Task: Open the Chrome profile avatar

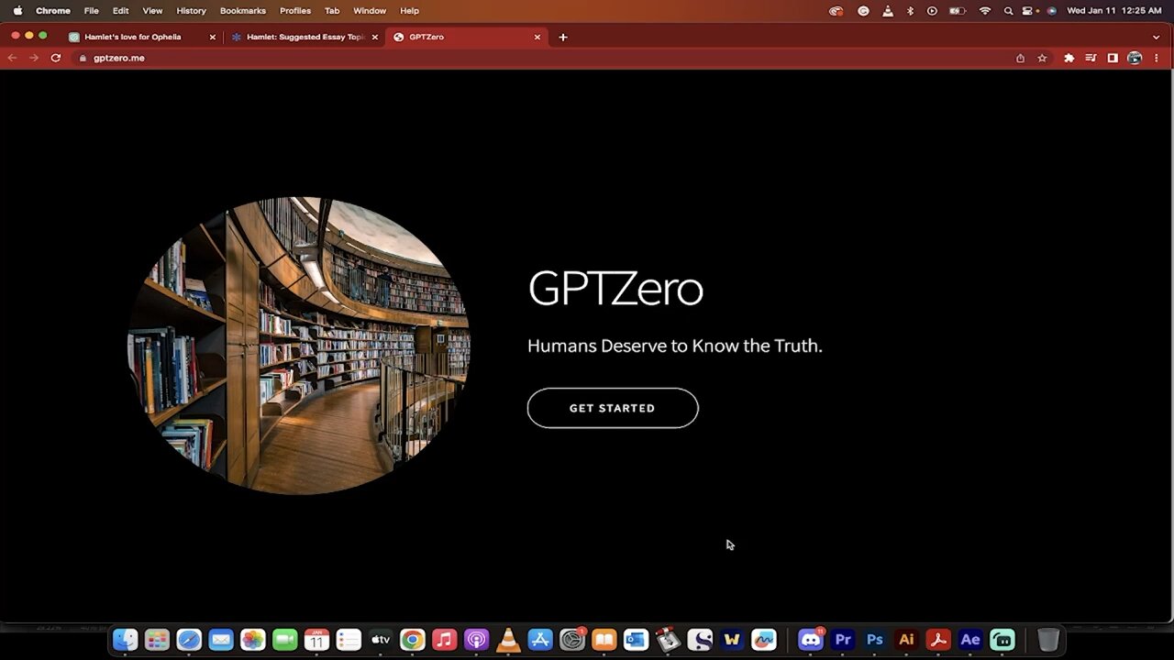Action: click(1135, 58)
